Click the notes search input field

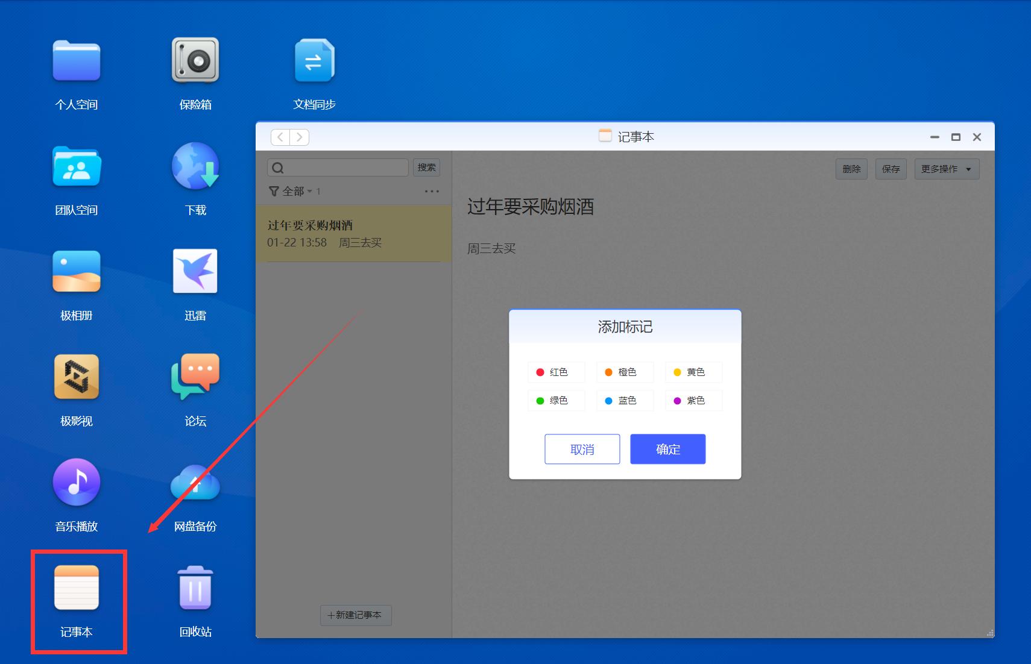338,167
